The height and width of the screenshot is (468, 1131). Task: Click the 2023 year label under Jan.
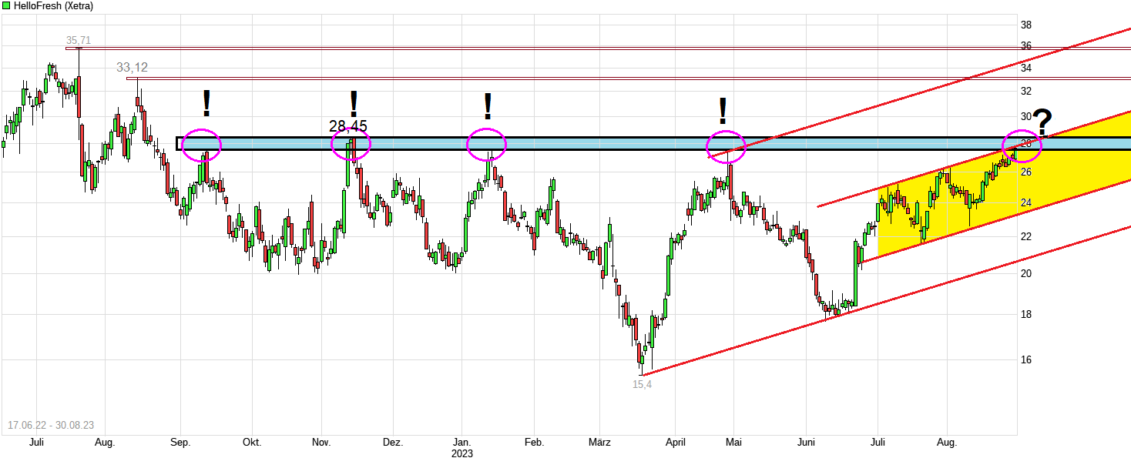pos(462,453)
